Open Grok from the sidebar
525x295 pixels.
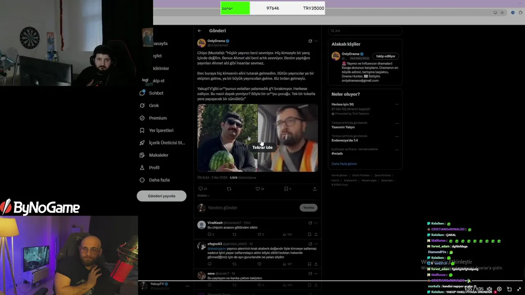149,105
